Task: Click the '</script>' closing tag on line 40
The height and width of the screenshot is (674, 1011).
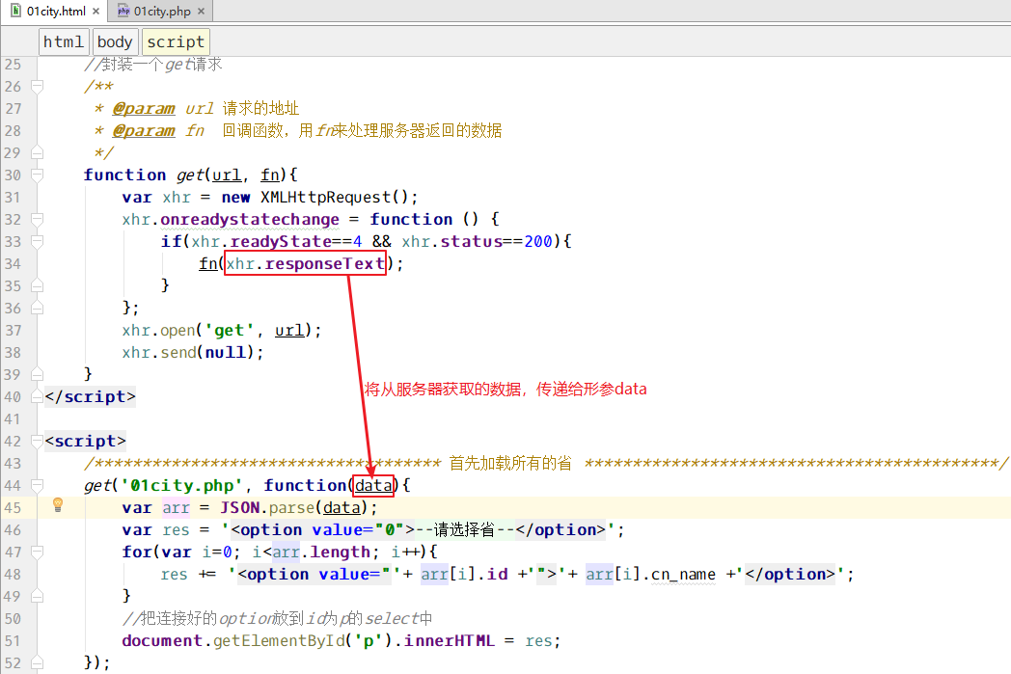Action: pyautogui.click(x=91, y=396)
